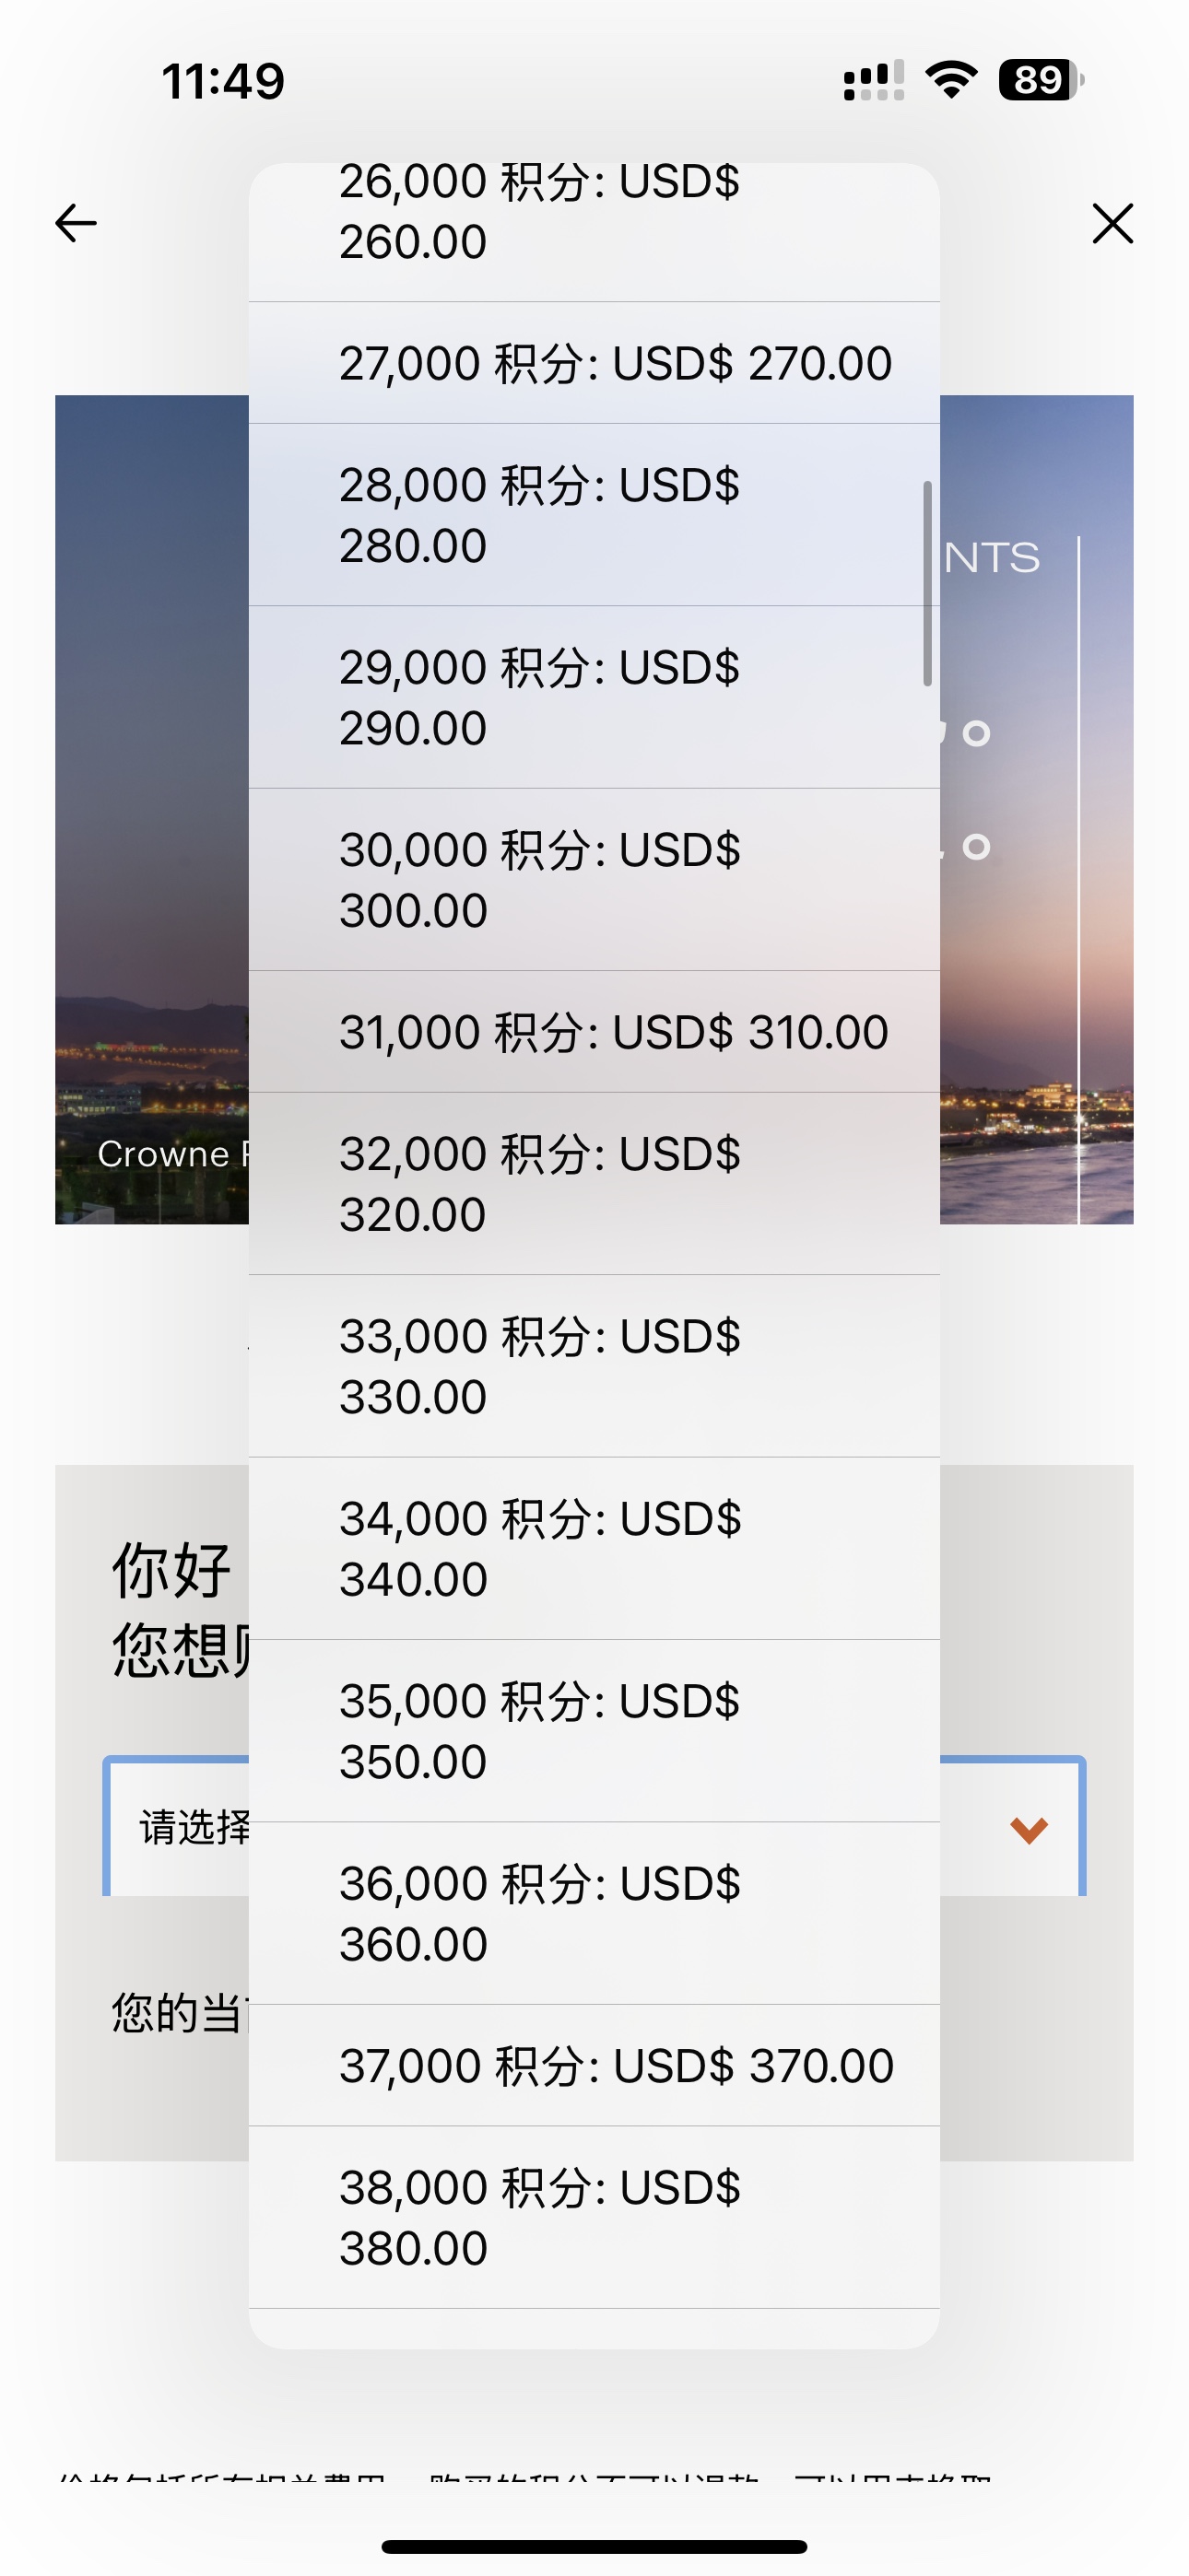Choose 35,000 points for USD$ 350.00
1189x2576 pixels.
594,1731
